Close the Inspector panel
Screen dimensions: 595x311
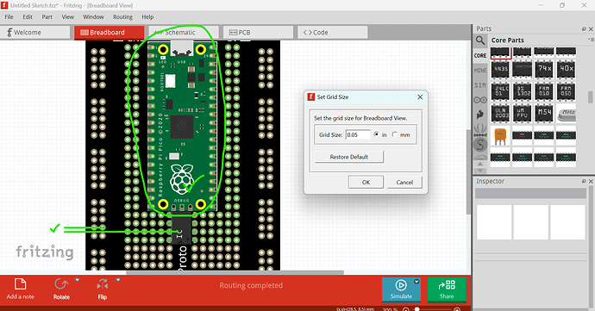click(x=591, y=181)
